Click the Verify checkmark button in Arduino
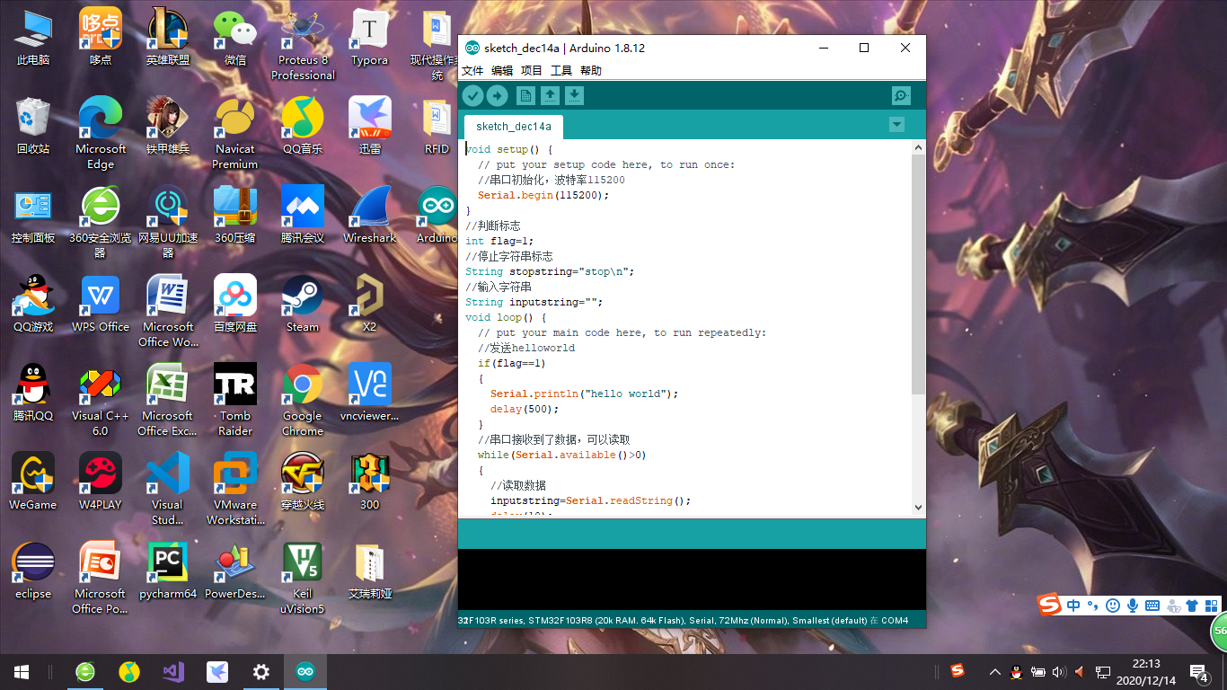 [x=472, y=96]
